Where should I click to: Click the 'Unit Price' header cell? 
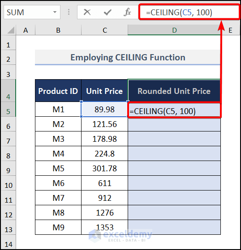[105, 91]
